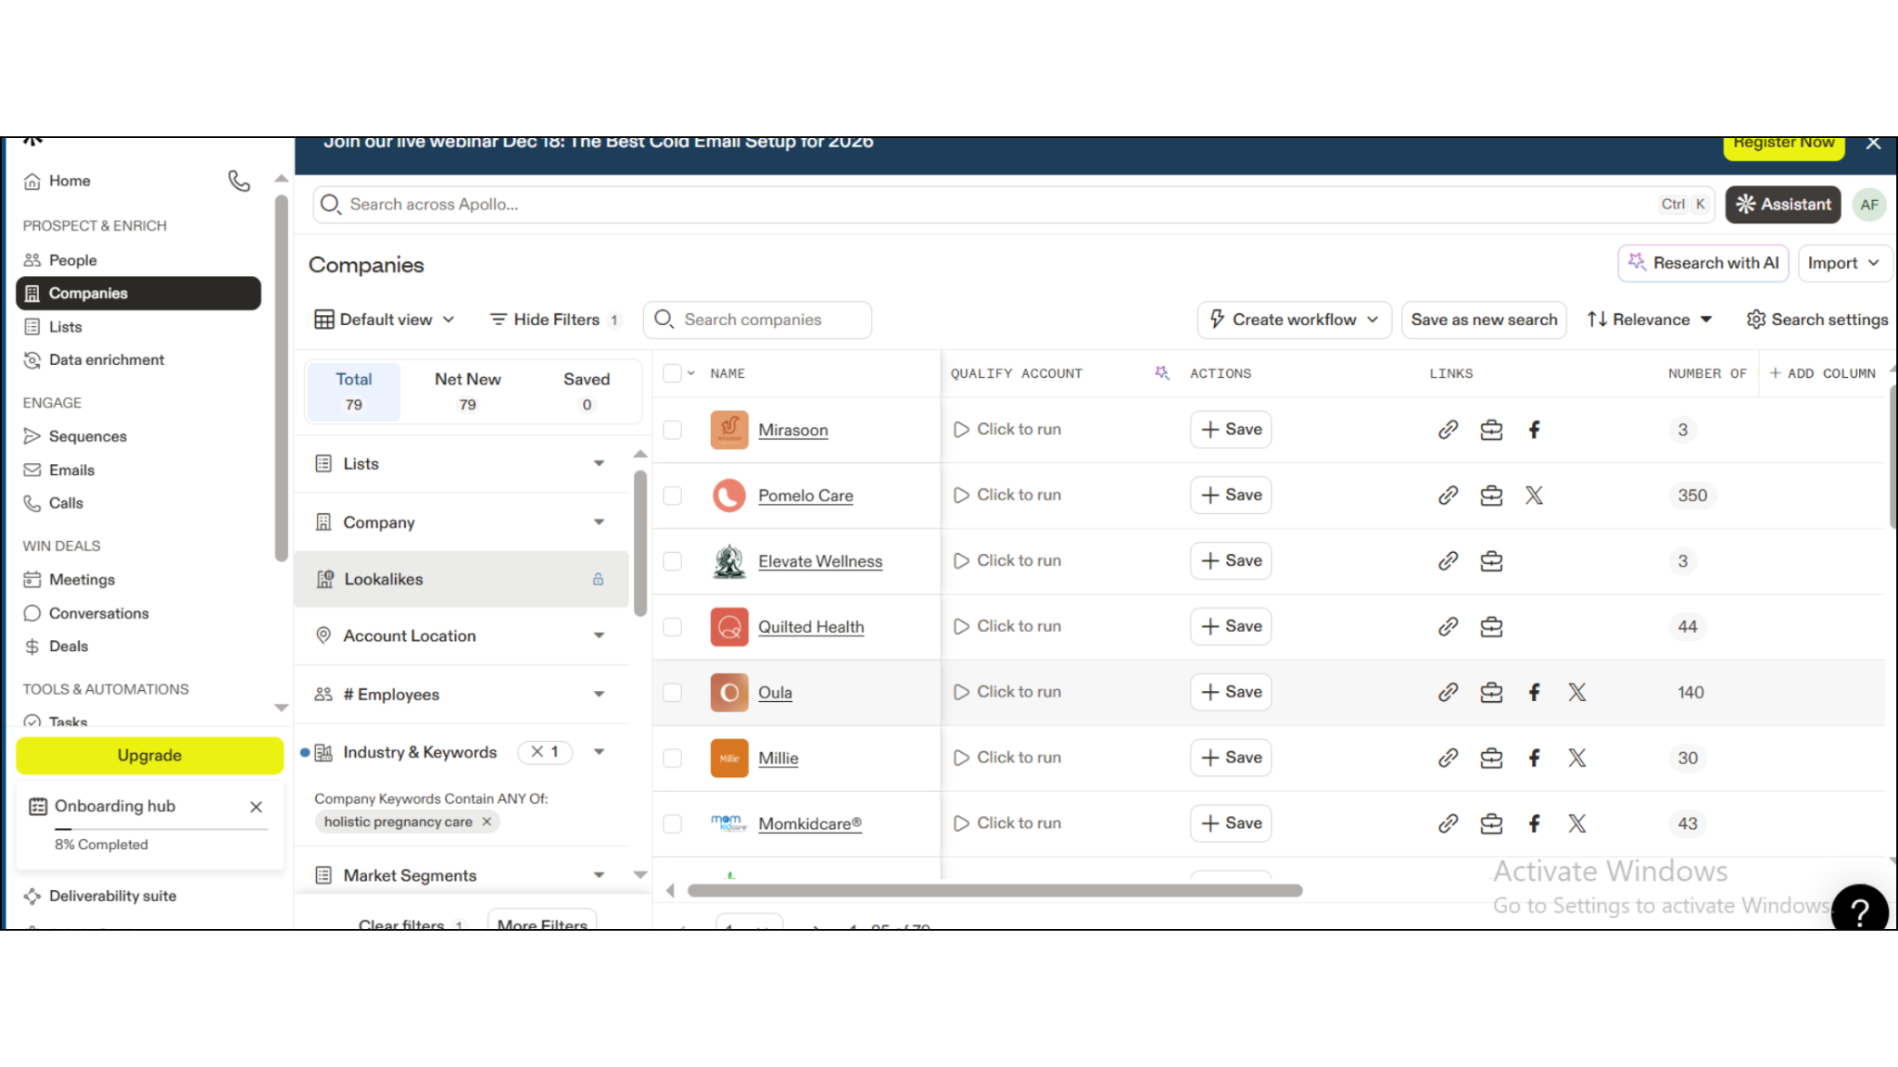Screen dimensions: 1898x1067
Task: Click the help question mark icon
Action: click(1859, 910)
